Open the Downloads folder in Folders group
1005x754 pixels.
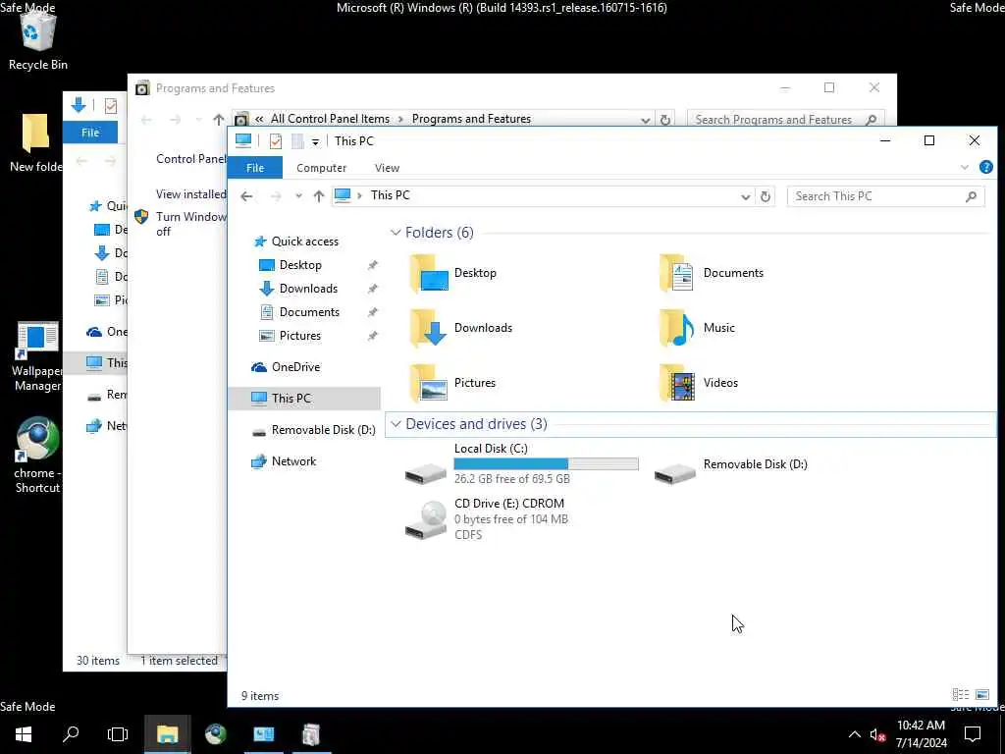click(461, 328)
